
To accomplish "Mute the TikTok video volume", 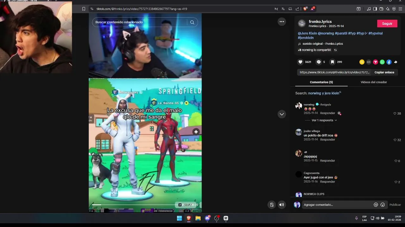I will [x=282, y=205].
